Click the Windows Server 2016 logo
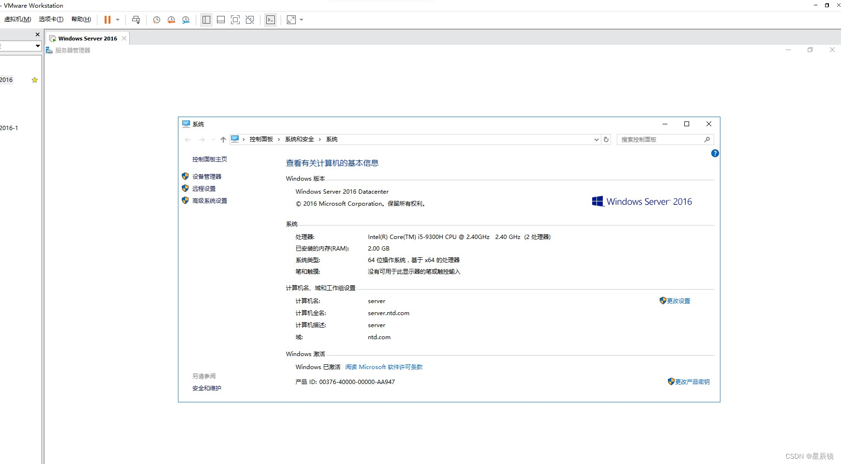This screenshot has height=464, width=841. [x=642, y=201]
